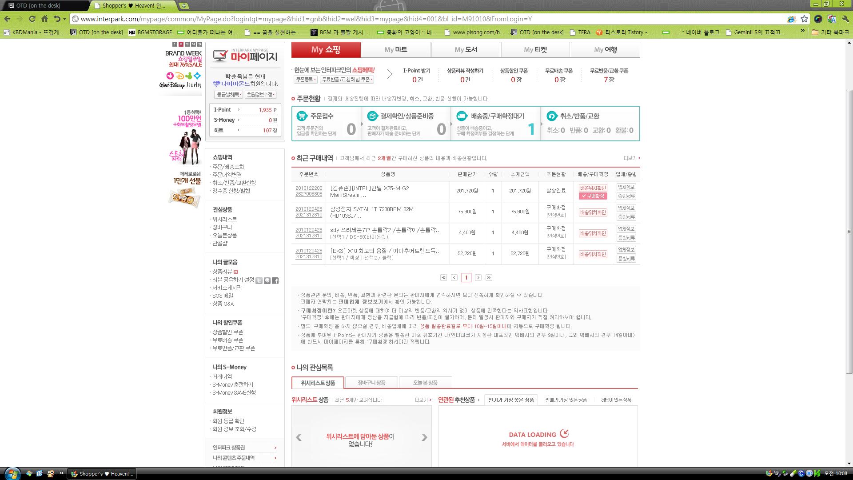The width and height of the screenshot is (853, 480).
Task: Expand hidden bookmarks with the double chevron
Action: 802,31
